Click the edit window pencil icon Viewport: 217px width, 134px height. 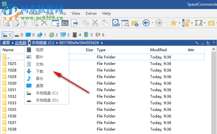click(199, 23)
